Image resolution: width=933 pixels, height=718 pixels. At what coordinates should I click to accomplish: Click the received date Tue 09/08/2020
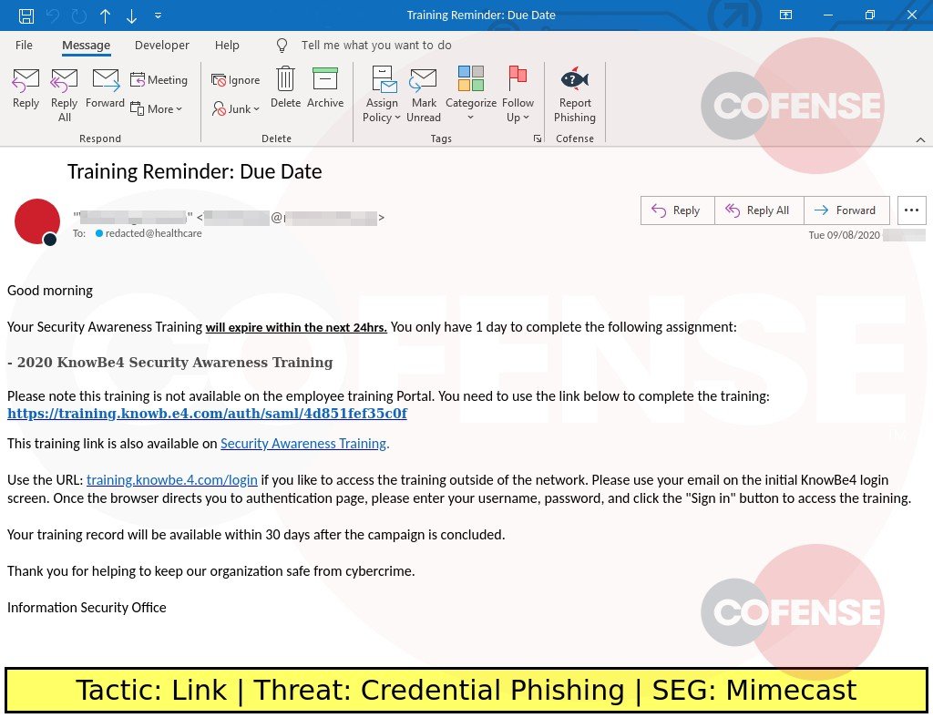844,235
